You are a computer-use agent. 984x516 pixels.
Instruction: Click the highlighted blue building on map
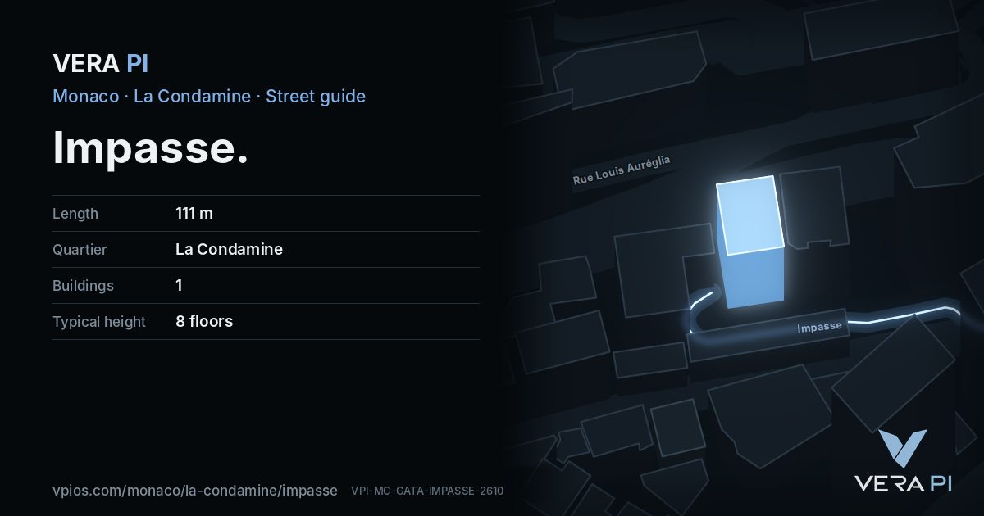[x=750, y=242]
